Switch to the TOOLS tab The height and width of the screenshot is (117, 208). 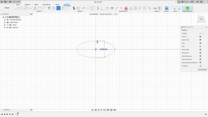[x=57, y=5]
